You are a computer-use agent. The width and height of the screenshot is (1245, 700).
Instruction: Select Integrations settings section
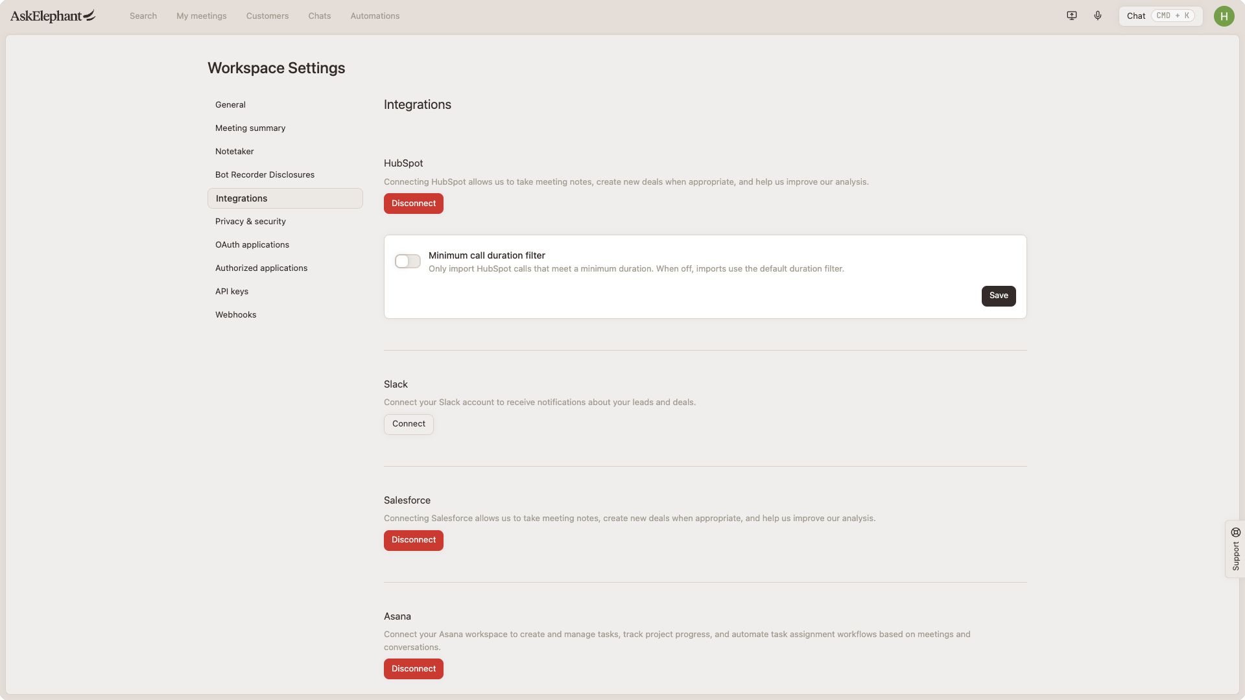tap(285, 198)
